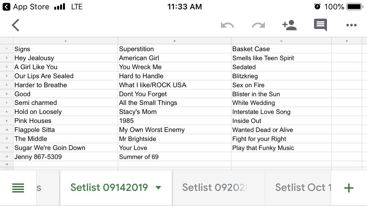Select the Summer of 69 cell
Viewport: 367px width, 206px height.
[x=174, y=157]
